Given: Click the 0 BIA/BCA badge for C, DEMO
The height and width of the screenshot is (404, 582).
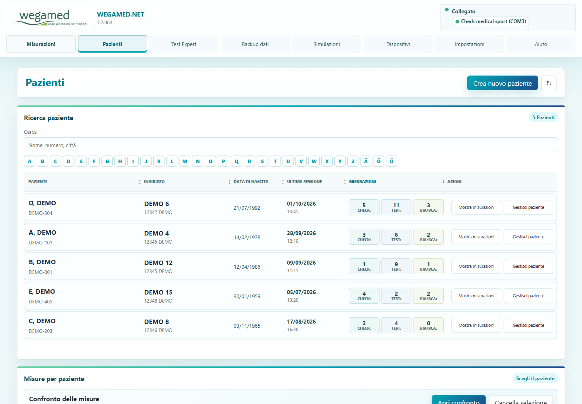Looking at the screenshot, I should tap(428, 325).
